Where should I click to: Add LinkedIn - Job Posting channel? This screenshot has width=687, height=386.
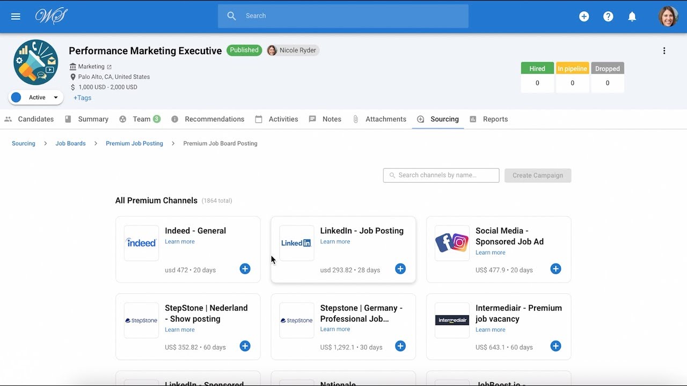[400, 269]
